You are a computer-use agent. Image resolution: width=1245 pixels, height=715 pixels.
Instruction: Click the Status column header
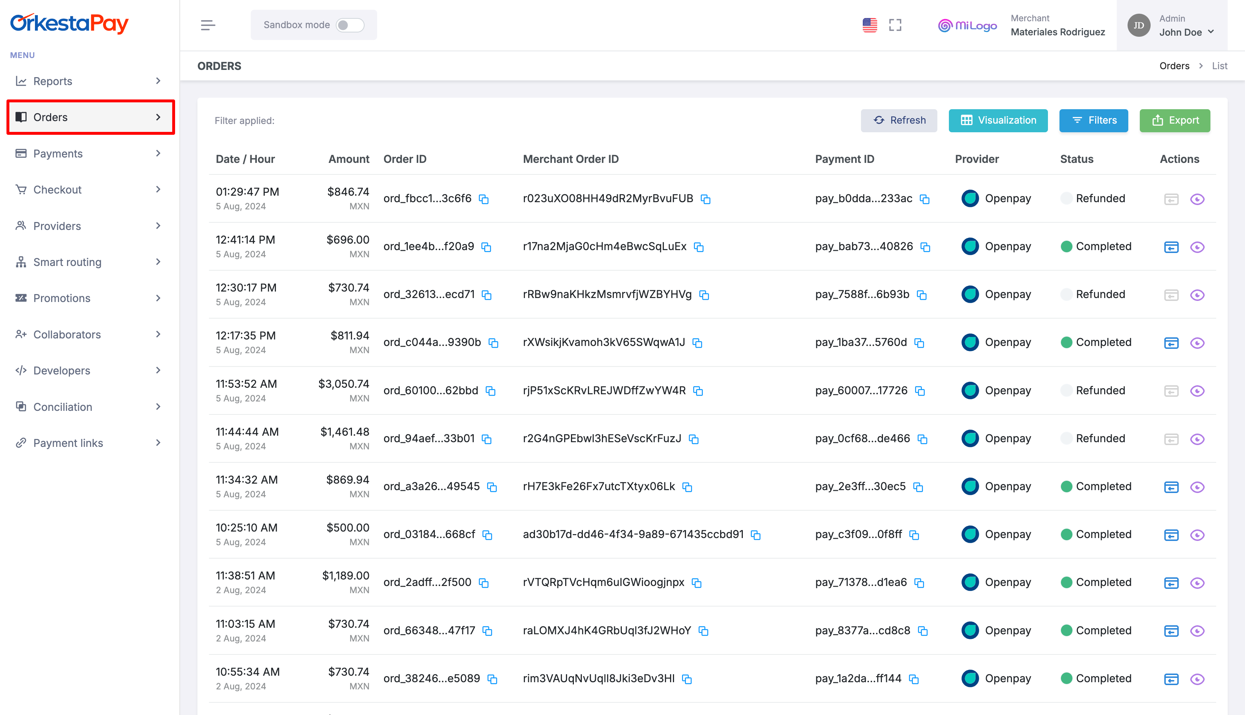tap(1077, 159)
